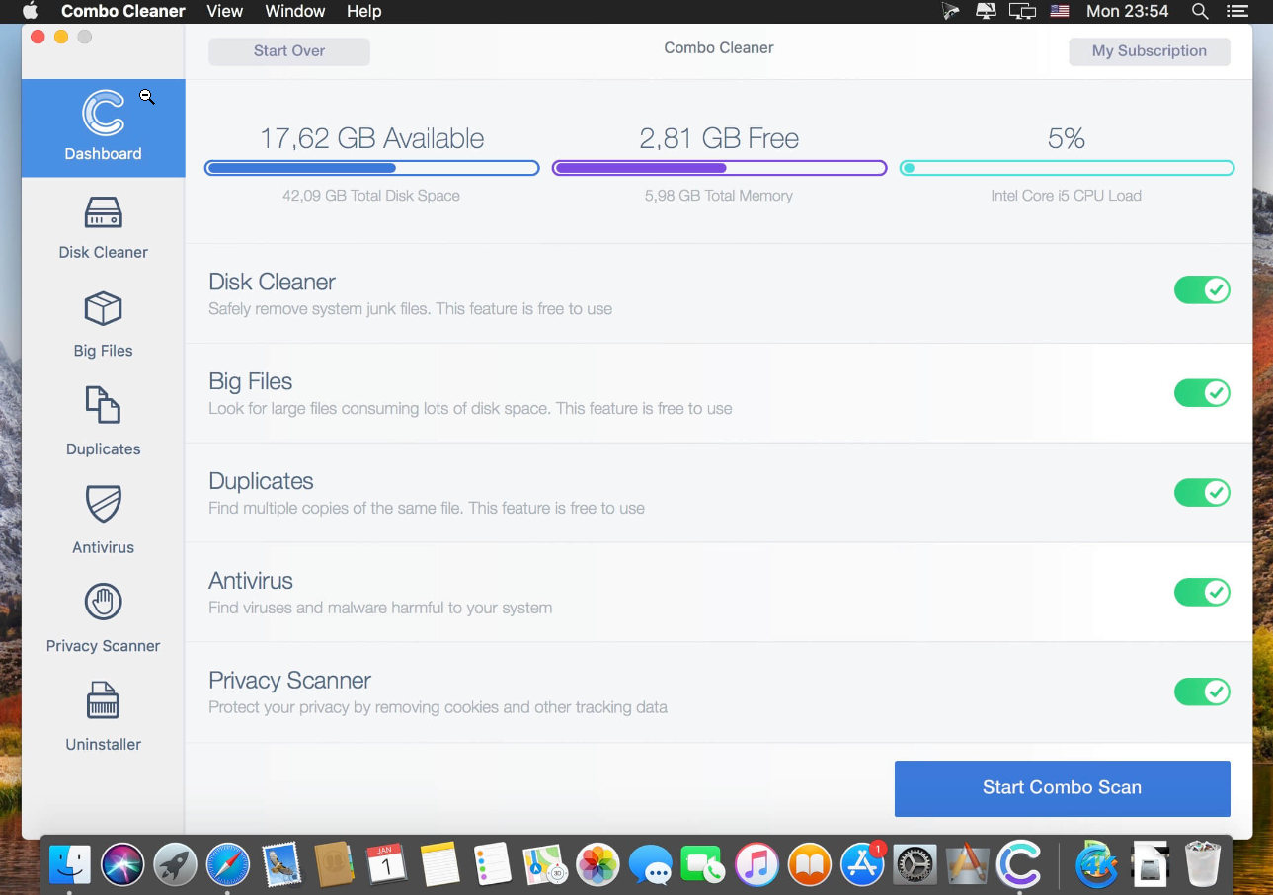Click the purple memory usage bar
Screen dimensions: 1273x895
pos(719,168)
